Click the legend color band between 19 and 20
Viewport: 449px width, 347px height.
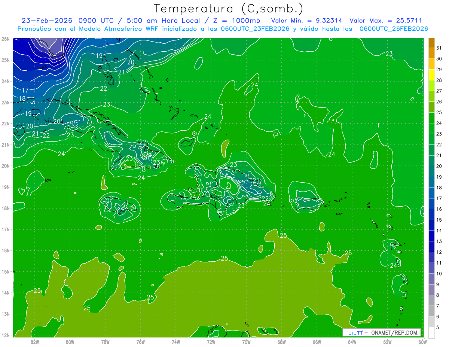coord(431,172)
